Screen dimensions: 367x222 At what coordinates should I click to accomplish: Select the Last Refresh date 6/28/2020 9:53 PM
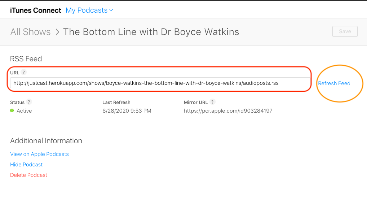pyautogui.click(x=127, y=111)
